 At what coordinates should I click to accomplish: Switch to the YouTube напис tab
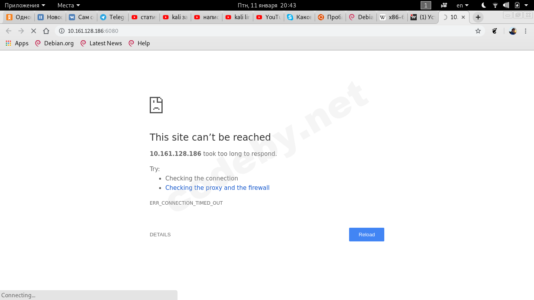206,17
